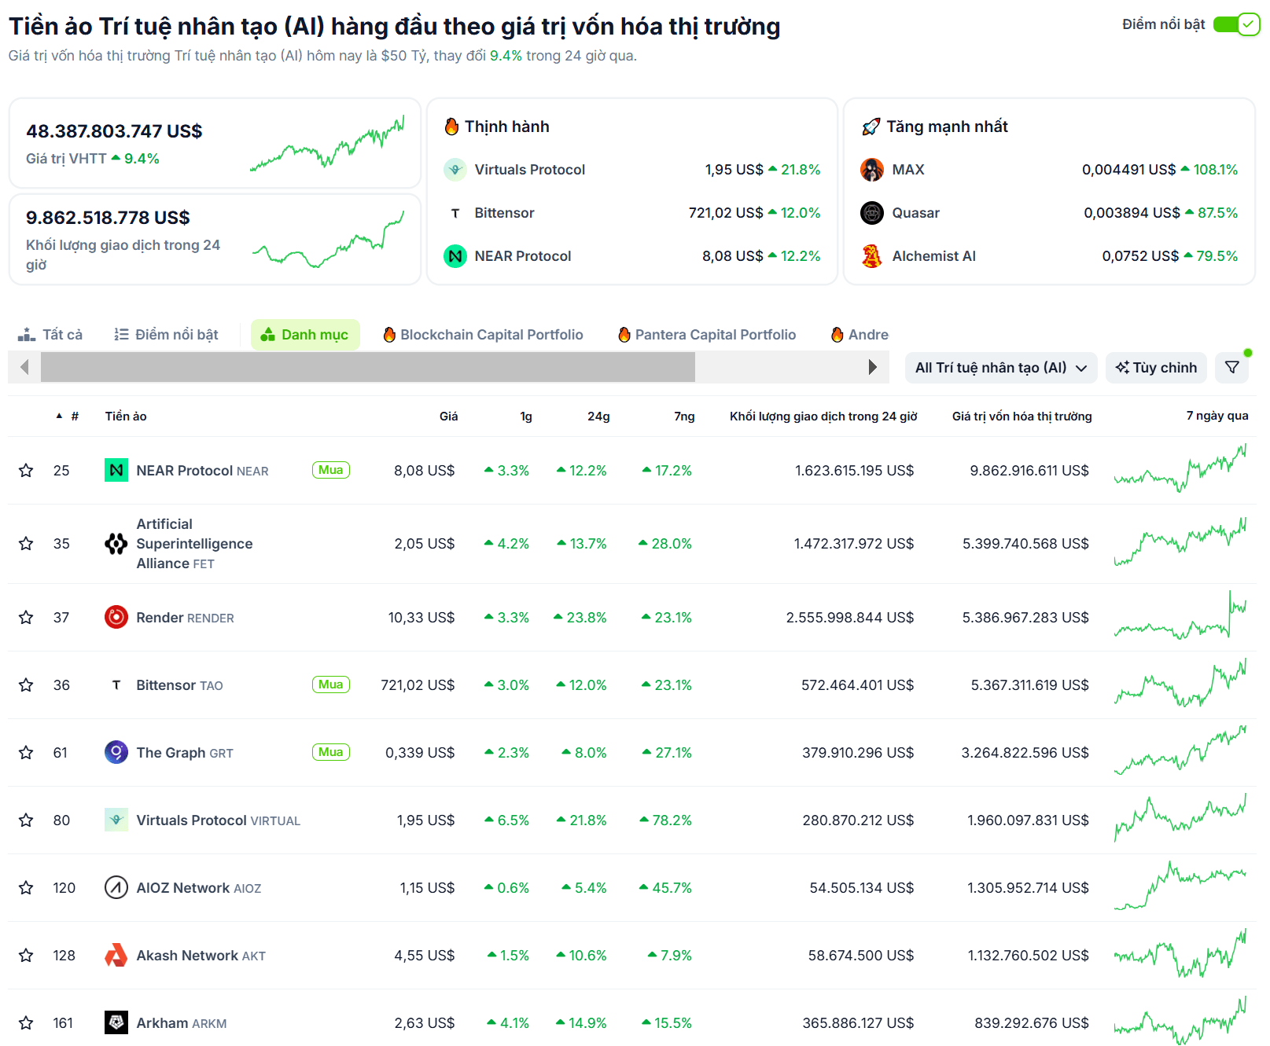The image size is (1270, 1046).
Task: Open the Render RENDER coin link
Action: [x=185, y=618]
